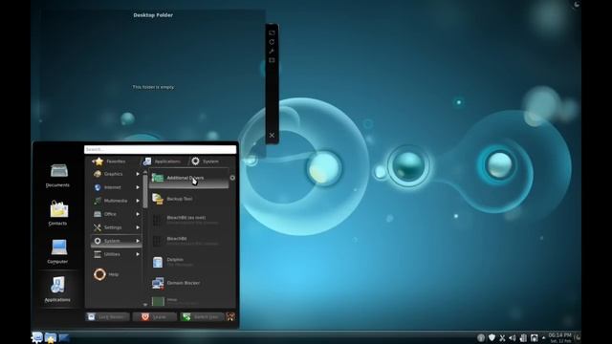Image resolution: width=612 pixels, height=344 pixels.
Task: Launch Backup Tool
Action: 189,199
